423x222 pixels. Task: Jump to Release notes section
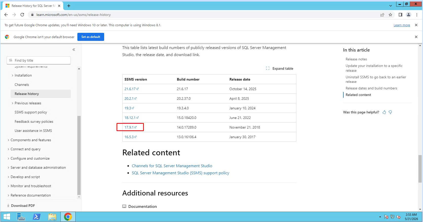click(356, 59)
